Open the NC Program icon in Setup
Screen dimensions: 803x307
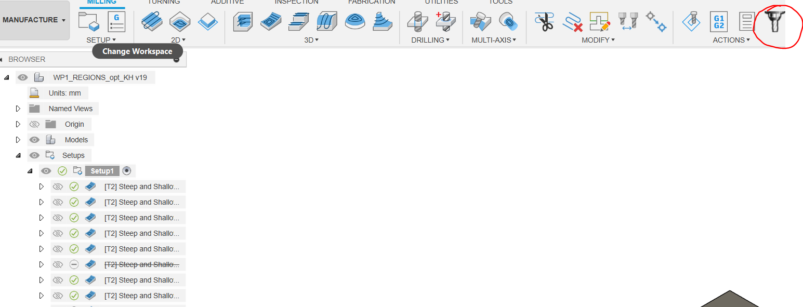click(x=116, y=22)
